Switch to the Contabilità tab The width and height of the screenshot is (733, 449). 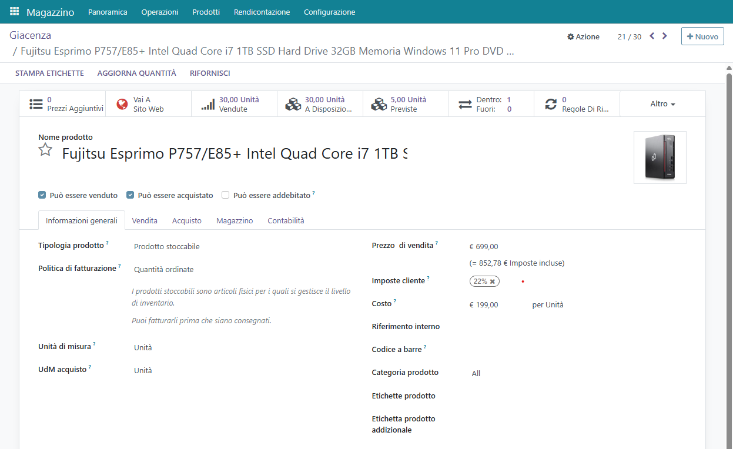[x=286, y=221]
